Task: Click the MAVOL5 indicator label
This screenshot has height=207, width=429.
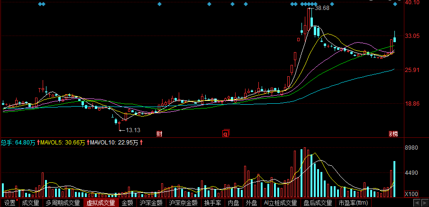Action: [x=52, y=142]
